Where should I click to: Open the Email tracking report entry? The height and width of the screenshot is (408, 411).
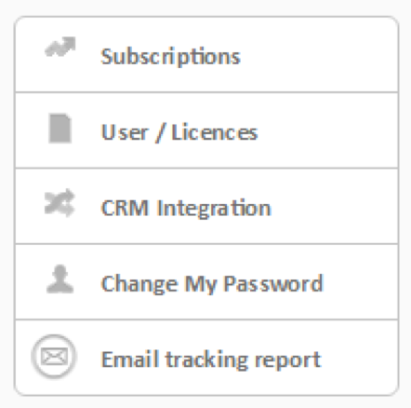(206, 358)
